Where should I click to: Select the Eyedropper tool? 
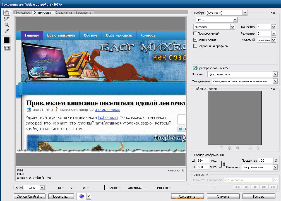pyautogui.click(x=7, y=31)
